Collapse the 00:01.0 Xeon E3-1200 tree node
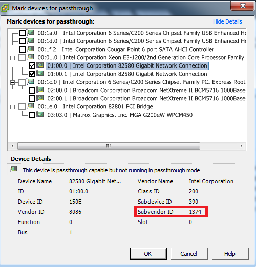Image resolution: width=256 pixels, height=267 pixels. (12, 58)
